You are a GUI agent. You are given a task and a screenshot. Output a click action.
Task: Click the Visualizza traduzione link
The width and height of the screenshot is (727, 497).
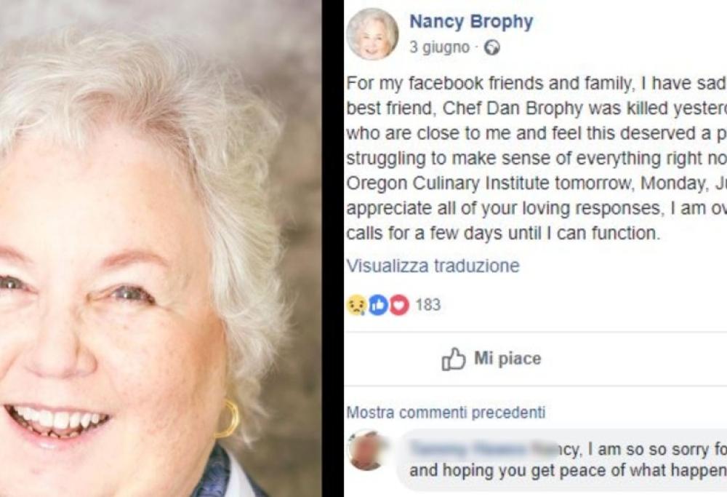(433, 266)
